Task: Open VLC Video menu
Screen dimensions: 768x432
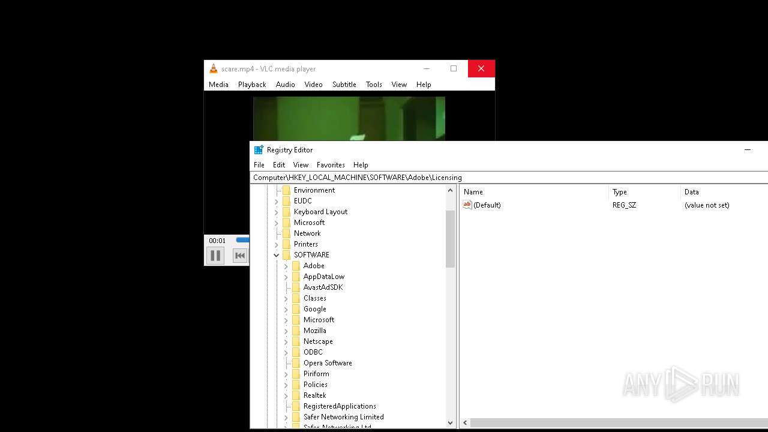Action: point(313,85)
